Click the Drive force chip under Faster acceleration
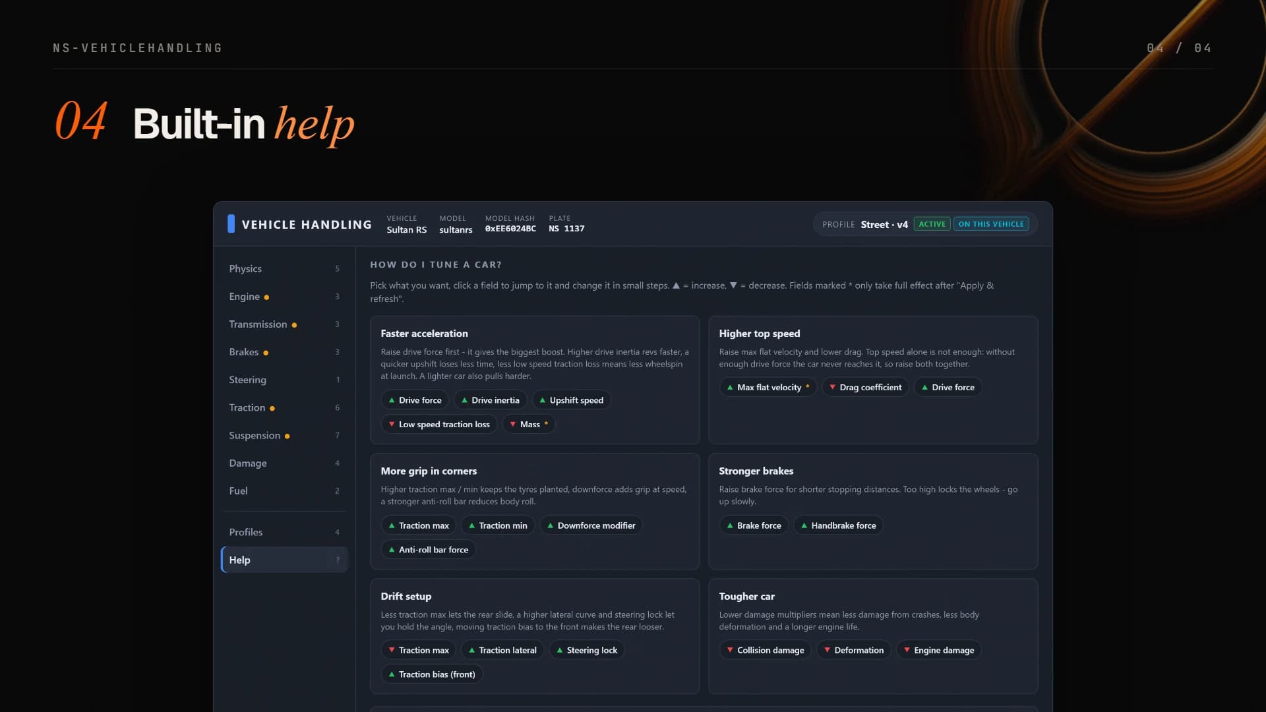The width and height of the screenshot is (1266, 712). tap(415, 400)
